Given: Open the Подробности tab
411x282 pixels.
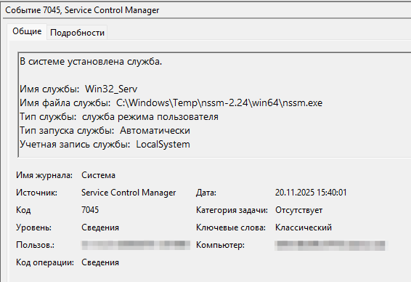Looking at the screenshot, I should [x=77, y=33].
